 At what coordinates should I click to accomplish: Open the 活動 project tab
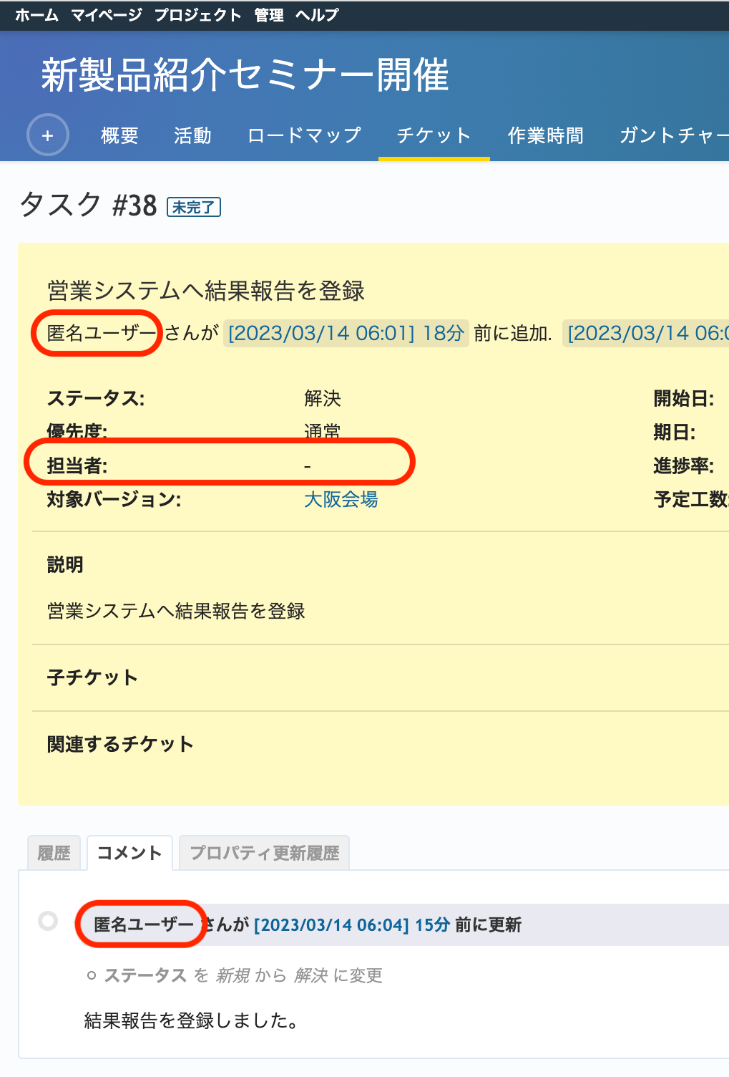[x=192, y=135]
